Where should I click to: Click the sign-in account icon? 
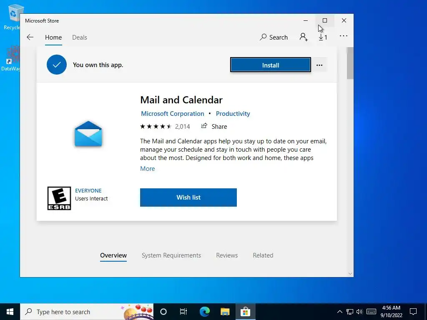point(304,37)
